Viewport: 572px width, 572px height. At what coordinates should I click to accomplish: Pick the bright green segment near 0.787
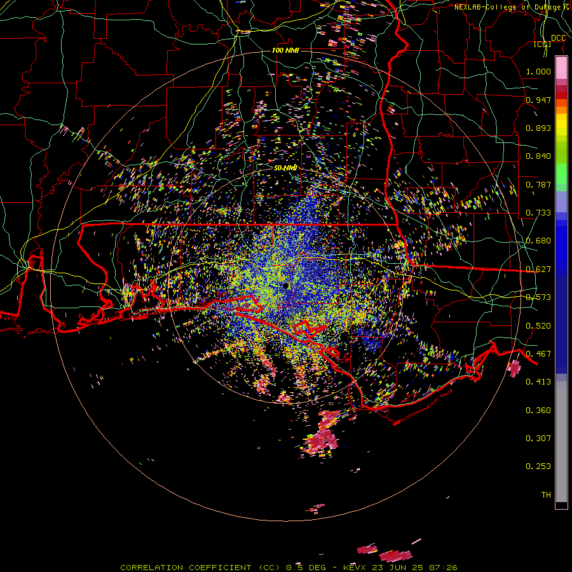(561, 174)
